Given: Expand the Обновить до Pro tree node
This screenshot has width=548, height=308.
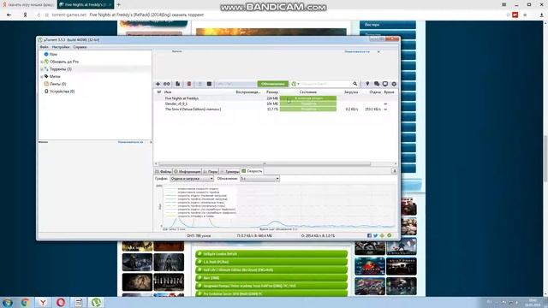Looking at the screenshot, I should (42, 62).
